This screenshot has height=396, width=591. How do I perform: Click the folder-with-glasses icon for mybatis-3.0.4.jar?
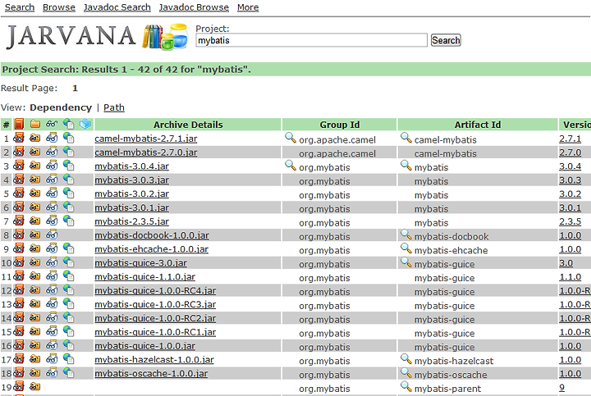pos(35,166)
